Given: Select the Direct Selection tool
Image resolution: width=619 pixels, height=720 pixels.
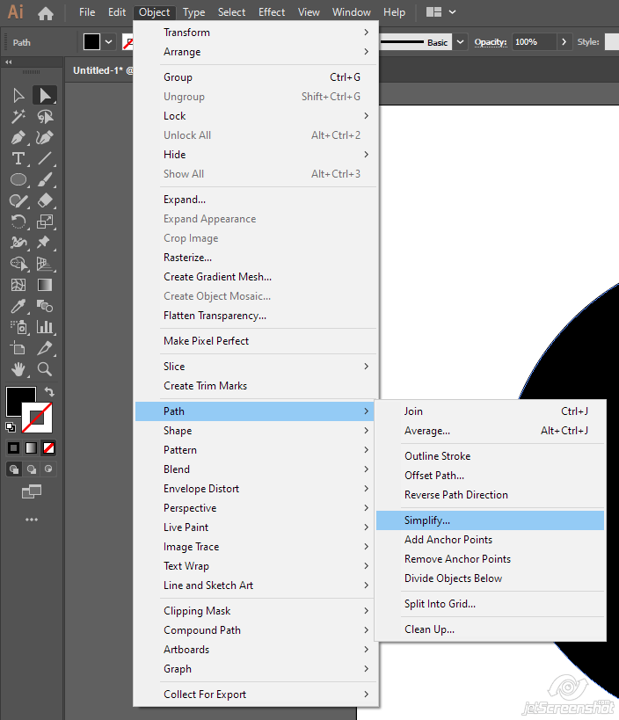Looking at the screenshot, I should [x=45, y=96].
